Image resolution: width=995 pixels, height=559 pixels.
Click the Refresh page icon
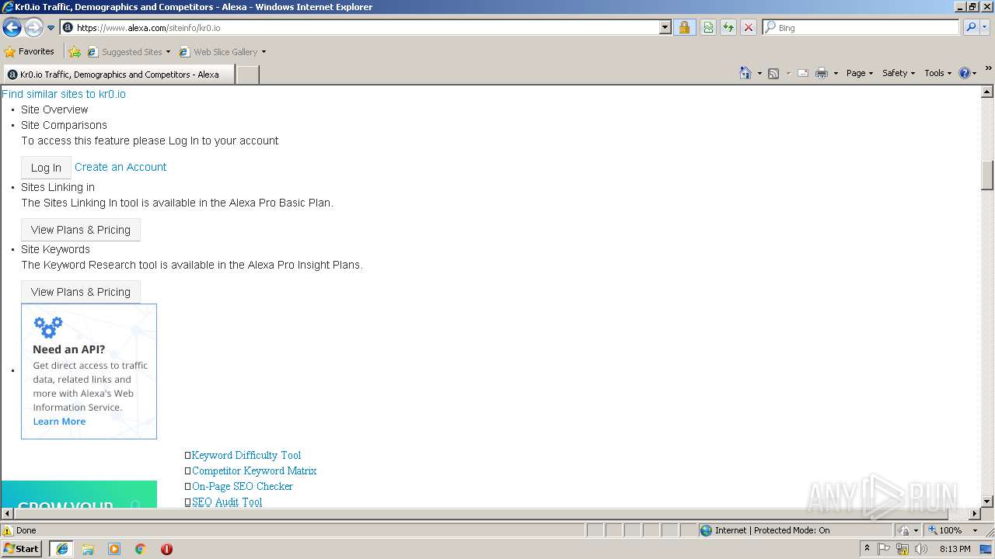[x=728, y=27]
